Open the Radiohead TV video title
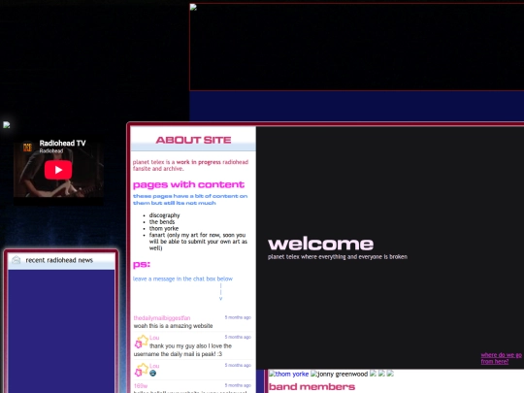The image size is (524, 393). coord(62,143)
